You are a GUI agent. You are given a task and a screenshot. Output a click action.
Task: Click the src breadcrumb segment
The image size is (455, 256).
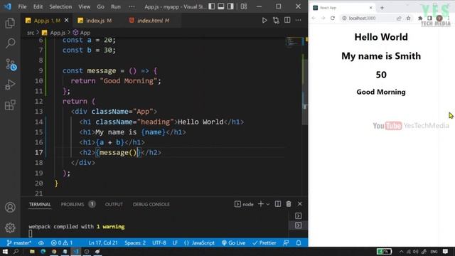coord(31,33)
